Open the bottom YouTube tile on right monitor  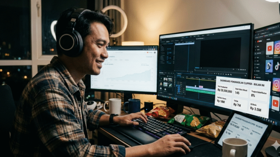276,103
